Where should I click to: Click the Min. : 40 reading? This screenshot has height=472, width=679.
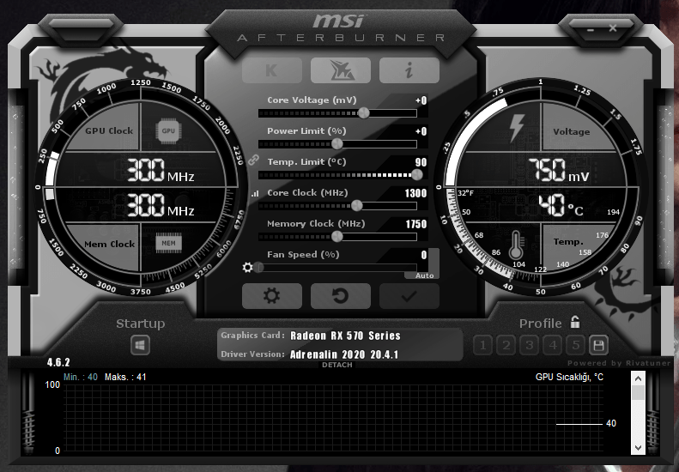tap(81, 377)
